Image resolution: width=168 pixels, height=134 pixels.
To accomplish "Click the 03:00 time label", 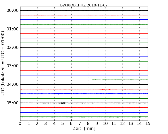I will (x=13, y=66).
